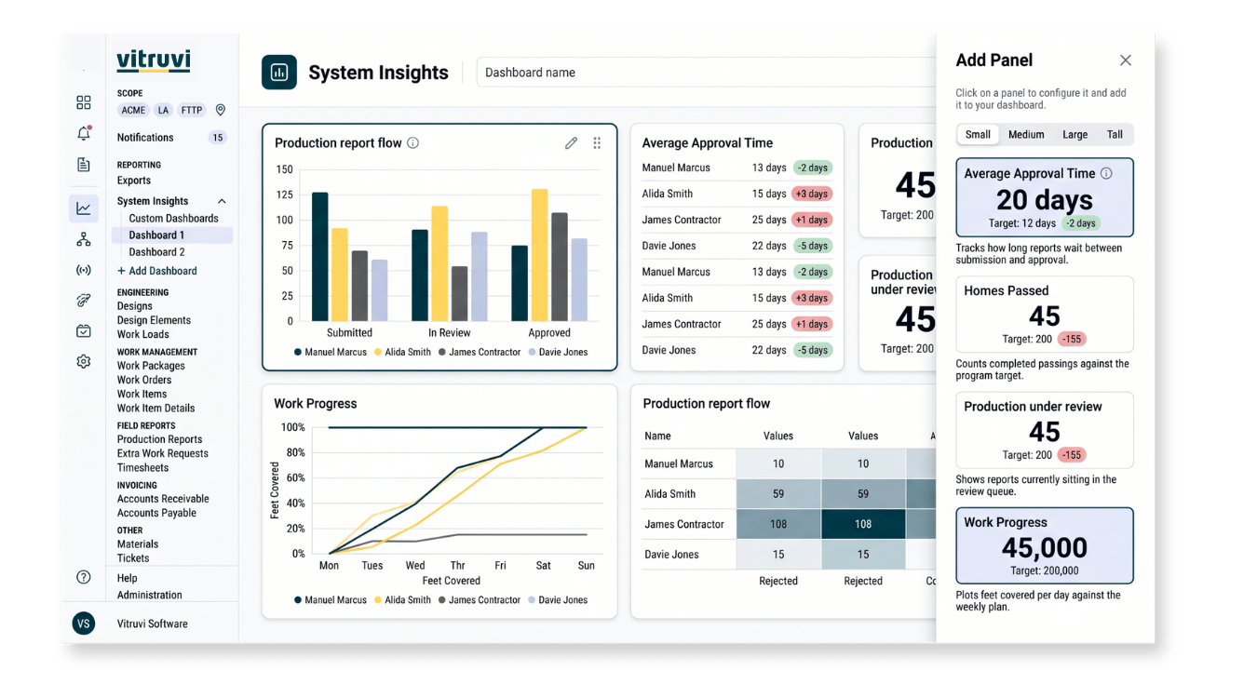
Task: Select the FTTP scope chip
Action: [x=192, y=110]
